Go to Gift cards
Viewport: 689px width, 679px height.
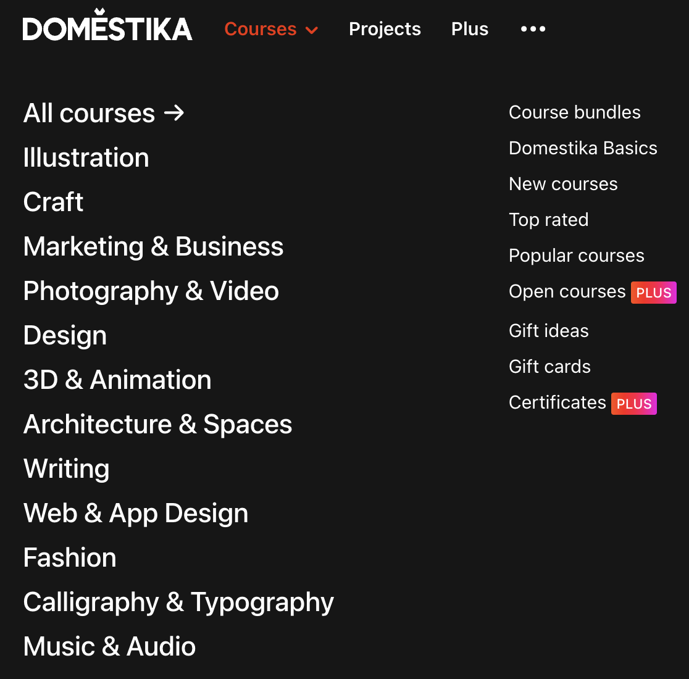pyautogui.click(x=549, y=366)
